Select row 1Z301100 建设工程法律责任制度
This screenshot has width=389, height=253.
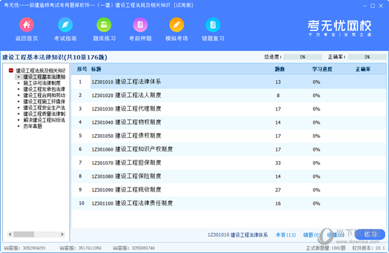229,203
